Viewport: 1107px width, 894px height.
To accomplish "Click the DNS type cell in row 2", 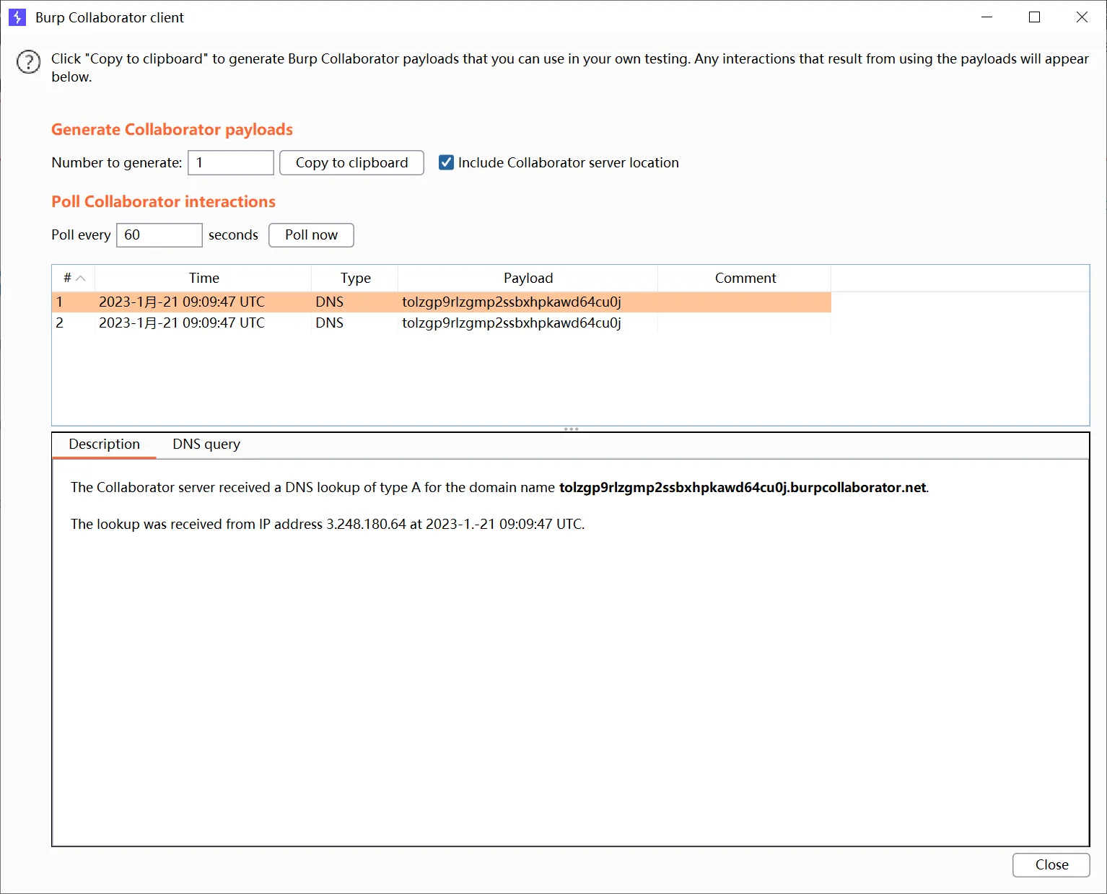I will click(330, 323).
